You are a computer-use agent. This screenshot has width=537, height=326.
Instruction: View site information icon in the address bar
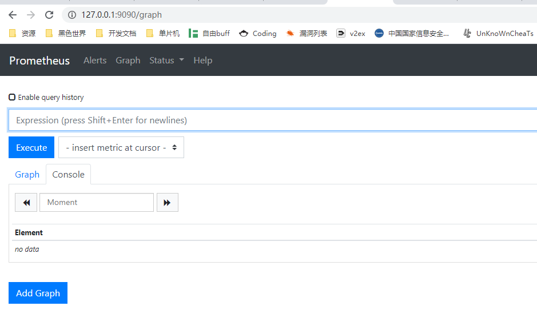point(72,15)
